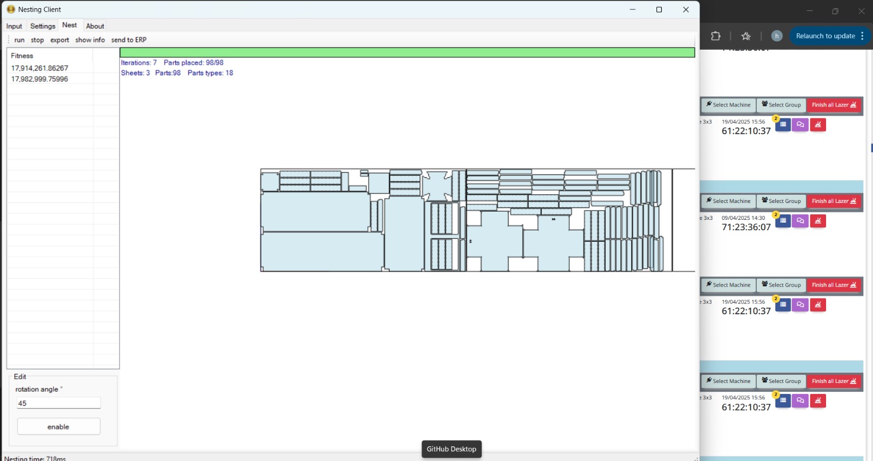Viewport: 873px width, 461px height.
Task: Click Select Group above the 71:23:36:07 card
Action: tap(781, 201)
